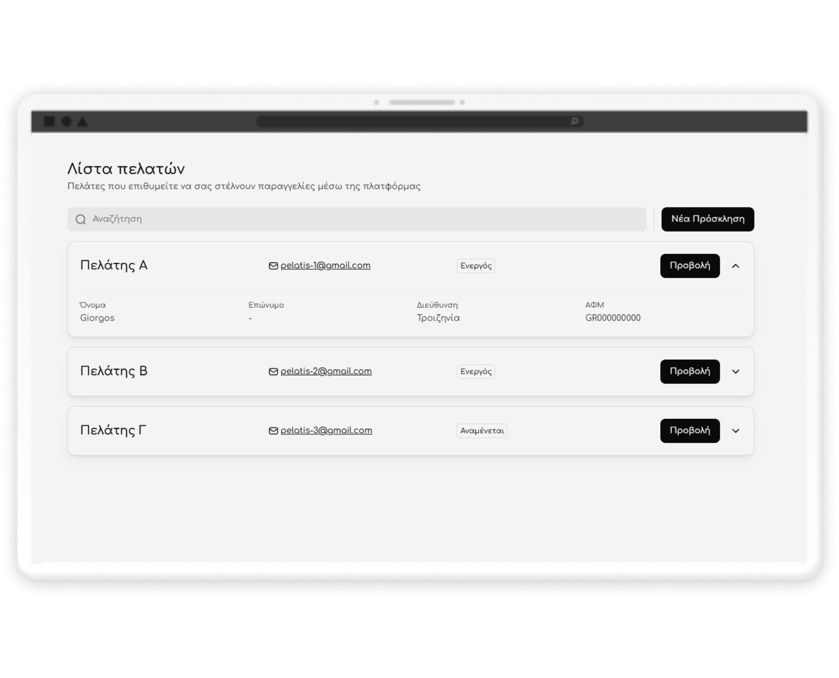Screen dimensions: 839x678
Task: Click the envelope icon beside pelatis-2@gmail.com
Action: tap(273, 372)
